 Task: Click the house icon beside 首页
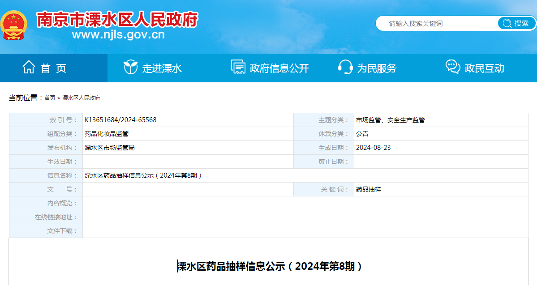29,68
